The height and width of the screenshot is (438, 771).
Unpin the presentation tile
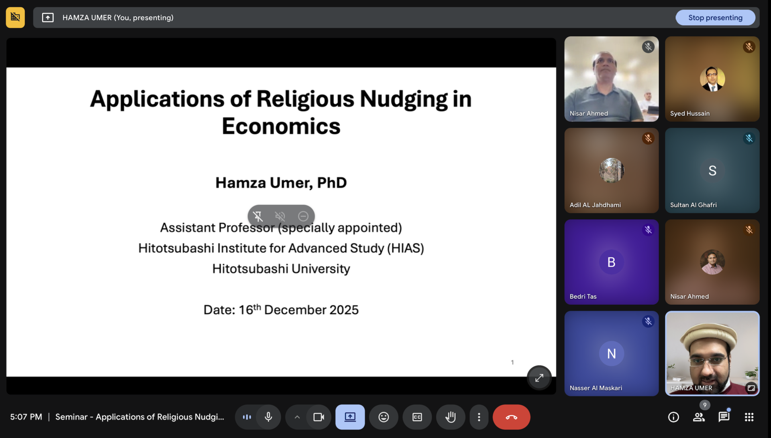258,216
